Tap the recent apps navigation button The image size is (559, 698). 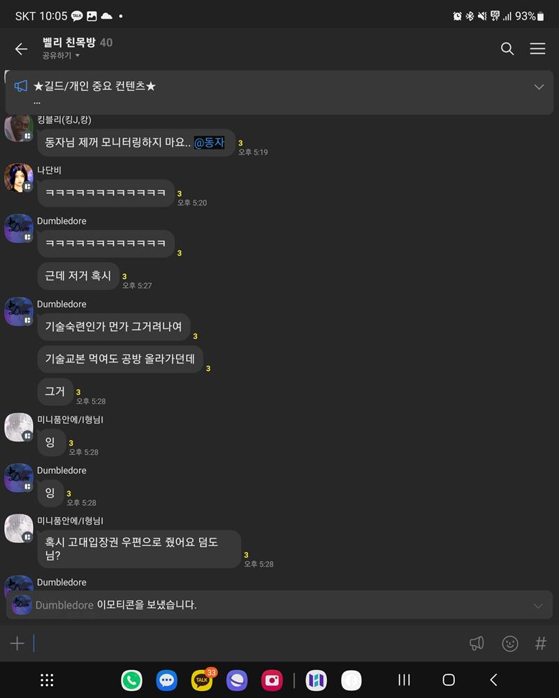[x=404, y=681]
